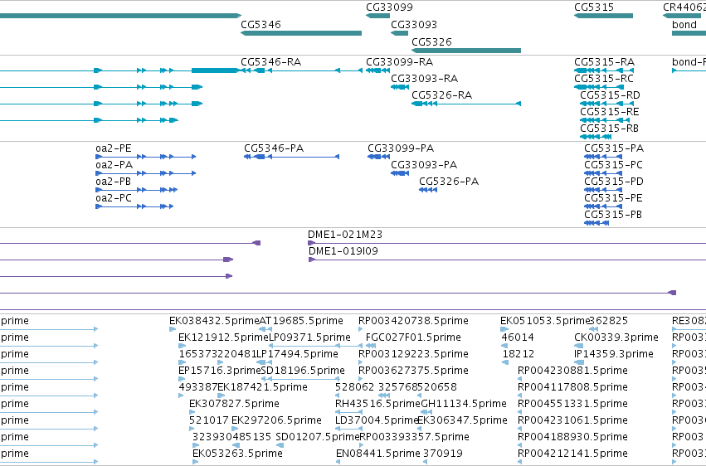
Task: Click EST EK187421.5prime
Action: click(x=221, y=396)
